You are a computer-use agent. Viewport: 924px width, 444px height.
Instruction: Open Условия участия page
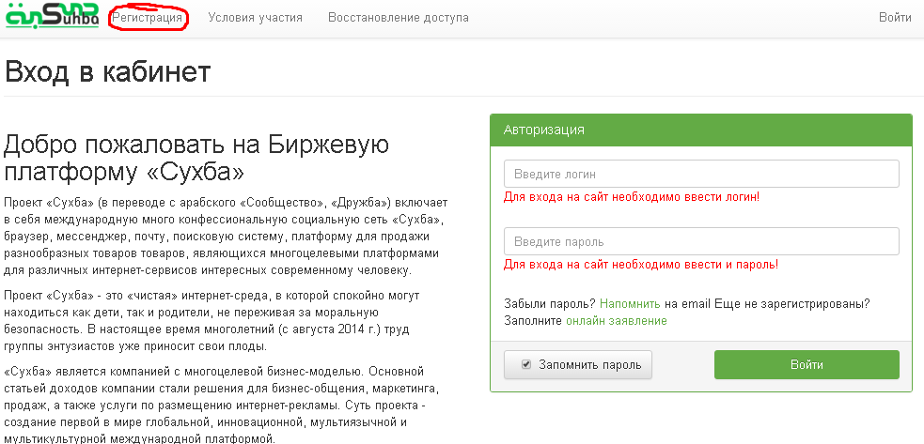[255, 18]
